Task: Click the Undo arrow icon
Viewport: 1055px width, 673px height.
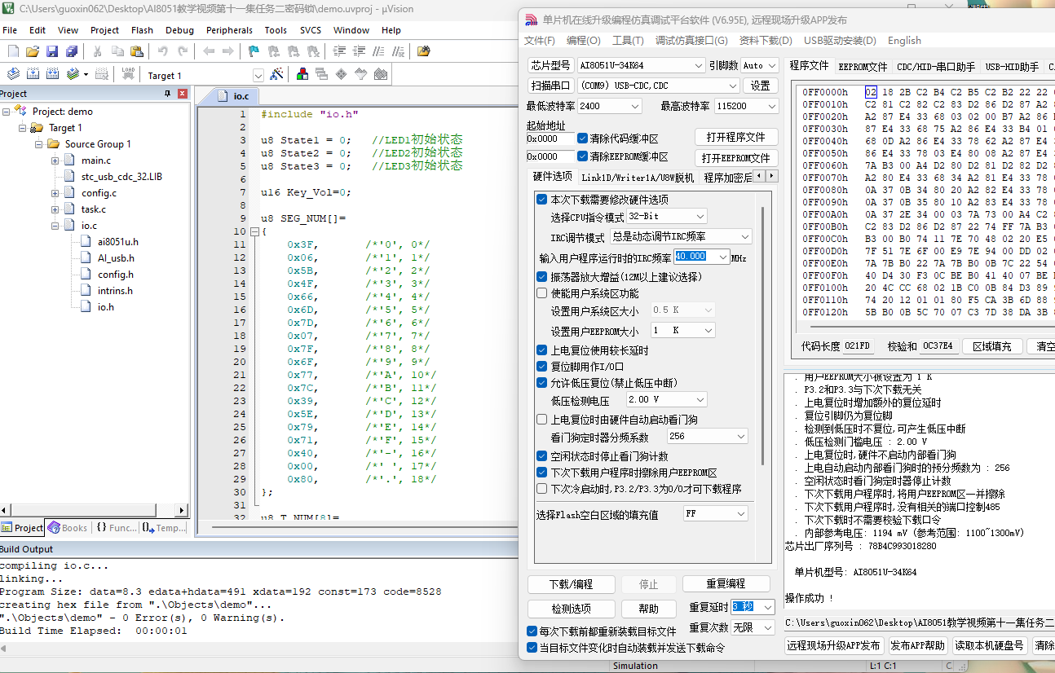Action: point(162,51)
